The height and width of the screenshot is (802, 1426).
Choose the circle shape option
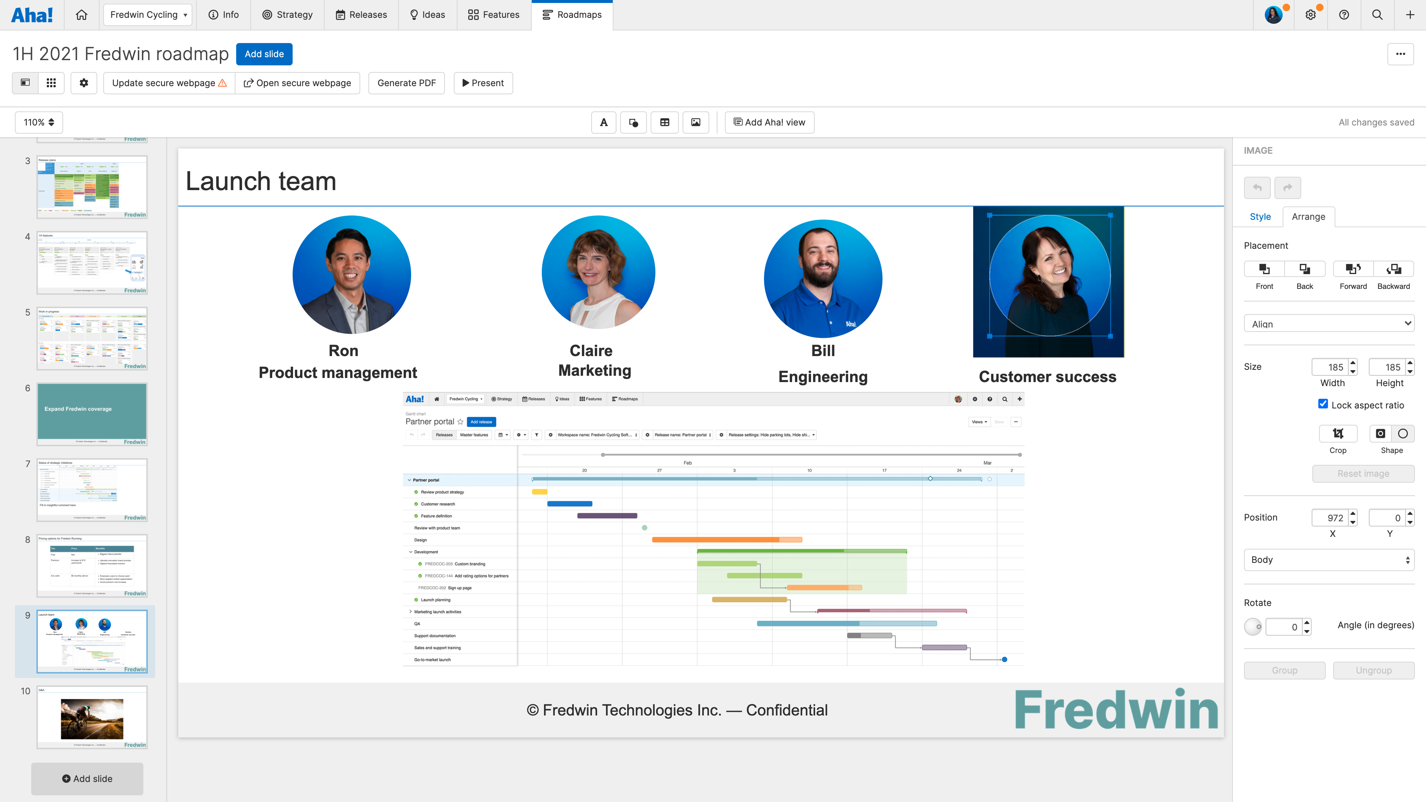pyautogui.click(x=1403, y=433)
